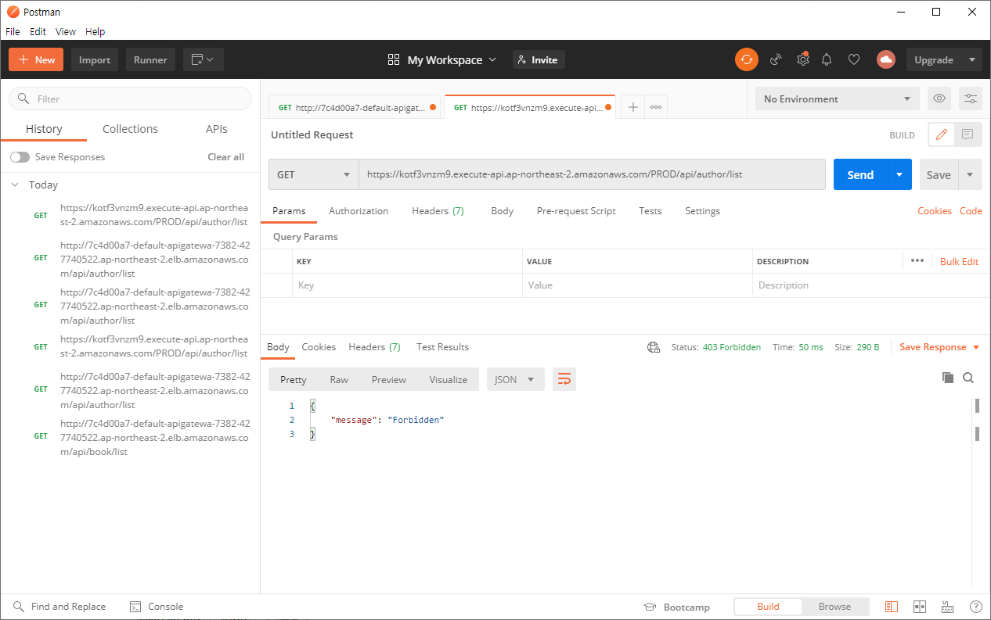This screenshot has height=620, width=991.
Task: Click the query params Key field
Action: pos(407,285)
